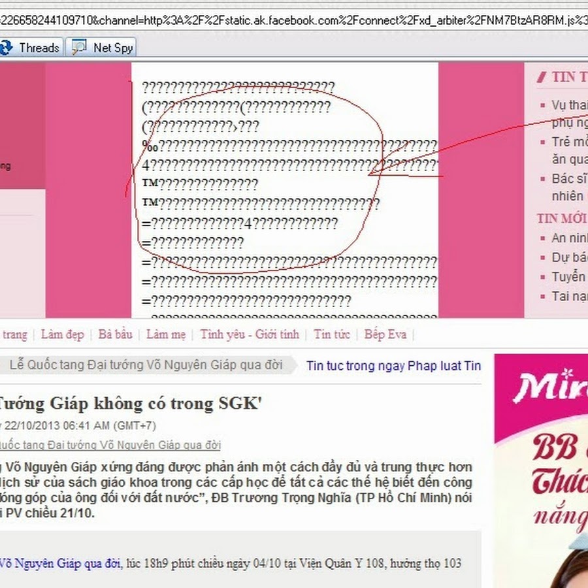
Task: Click the An ninh sidebar news item
Action: click(x=569, y=238)
